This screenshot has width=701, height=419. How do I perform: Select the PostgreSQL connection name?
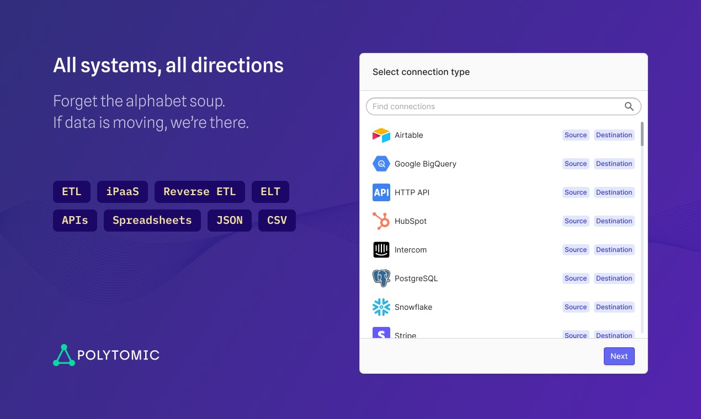pyautogui.click(x=416, y=278)
